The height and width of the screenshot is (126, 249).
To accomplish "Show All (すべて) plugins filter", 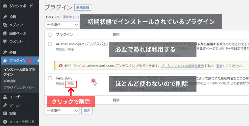I will pyautogui.click(x=50, y=17).
